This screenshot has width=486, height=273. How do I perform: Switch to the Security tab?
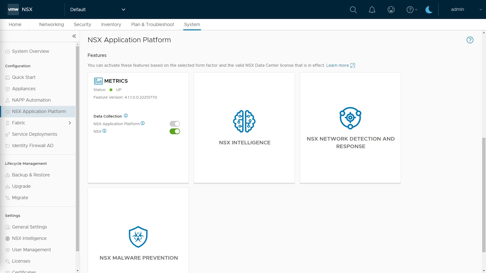(x=82, y=25)
